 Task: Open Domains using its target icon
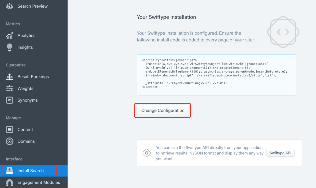click(9, 141)
